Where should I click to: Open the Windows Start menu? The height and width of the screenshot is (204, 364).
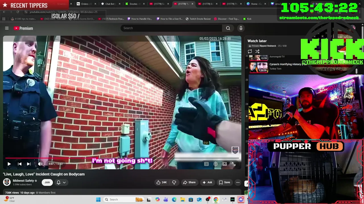pos(98,199)
